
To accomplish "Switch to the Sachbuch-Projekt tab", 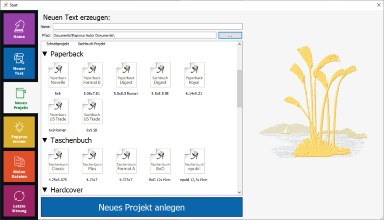I will coord(92,44).
